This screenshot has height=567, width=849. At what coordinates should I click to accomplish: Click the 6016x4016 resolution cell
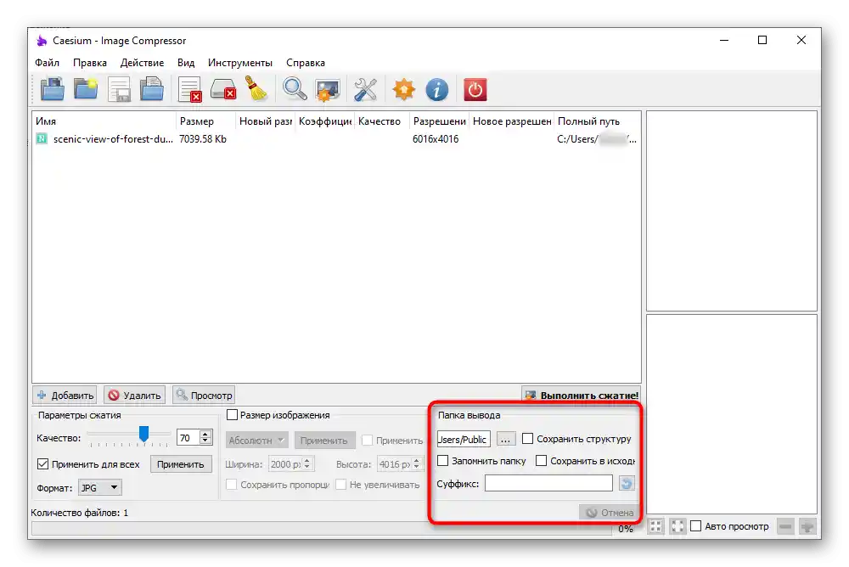point(436,138)
